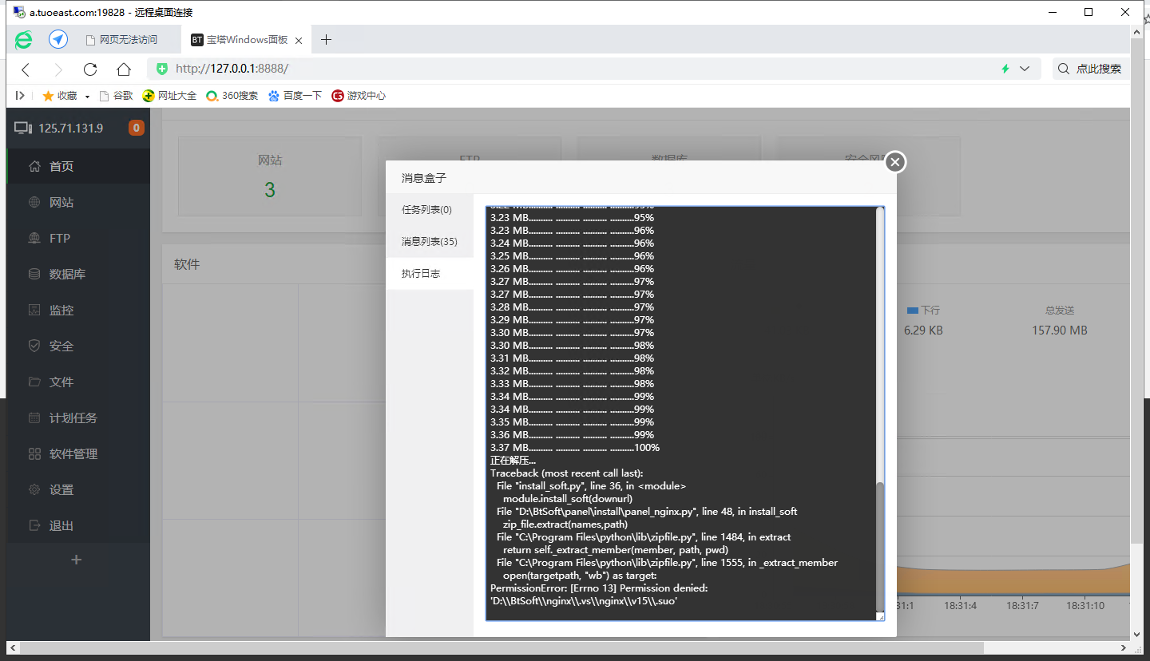Expand the 收藏 bookmarks dropdown arrow
Screen dimensions: 1150x661
(x=87, y=97)
